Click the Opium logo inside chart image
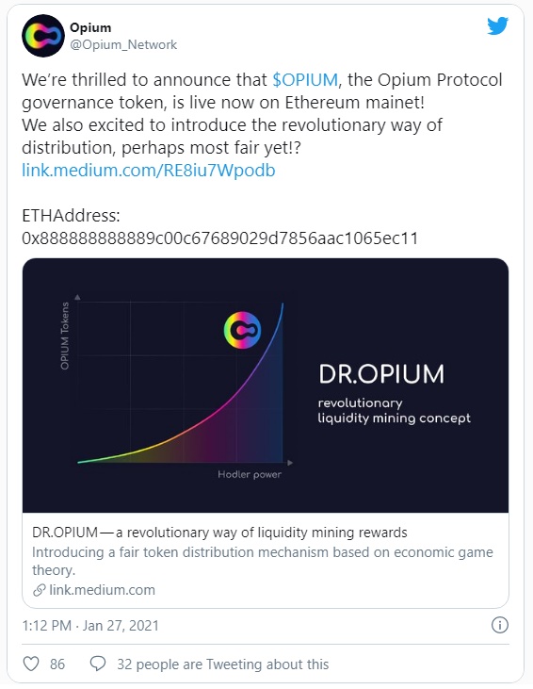Screen dimensions: 533x689 (x=242, y=331)
